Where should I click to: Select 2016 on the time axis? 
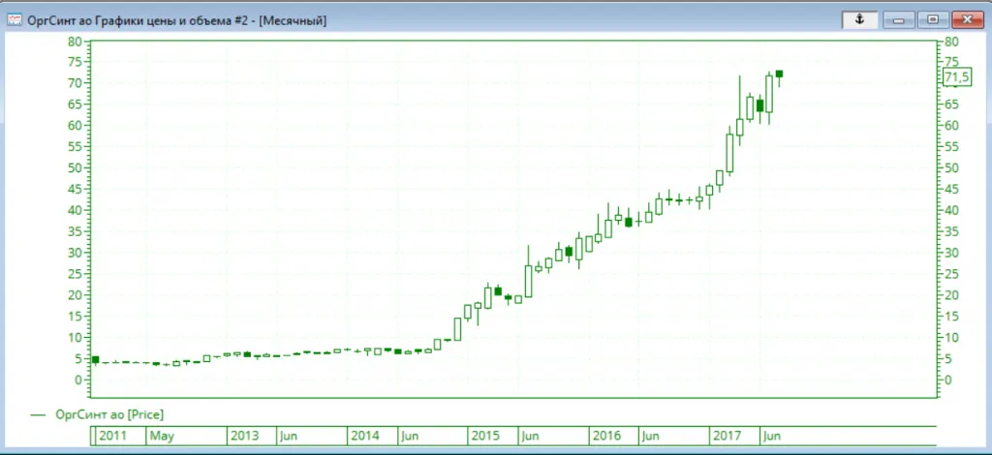[x=605, y=436]
